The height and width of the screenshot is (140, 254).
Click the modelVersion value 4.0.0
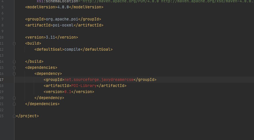coord(63,7)
